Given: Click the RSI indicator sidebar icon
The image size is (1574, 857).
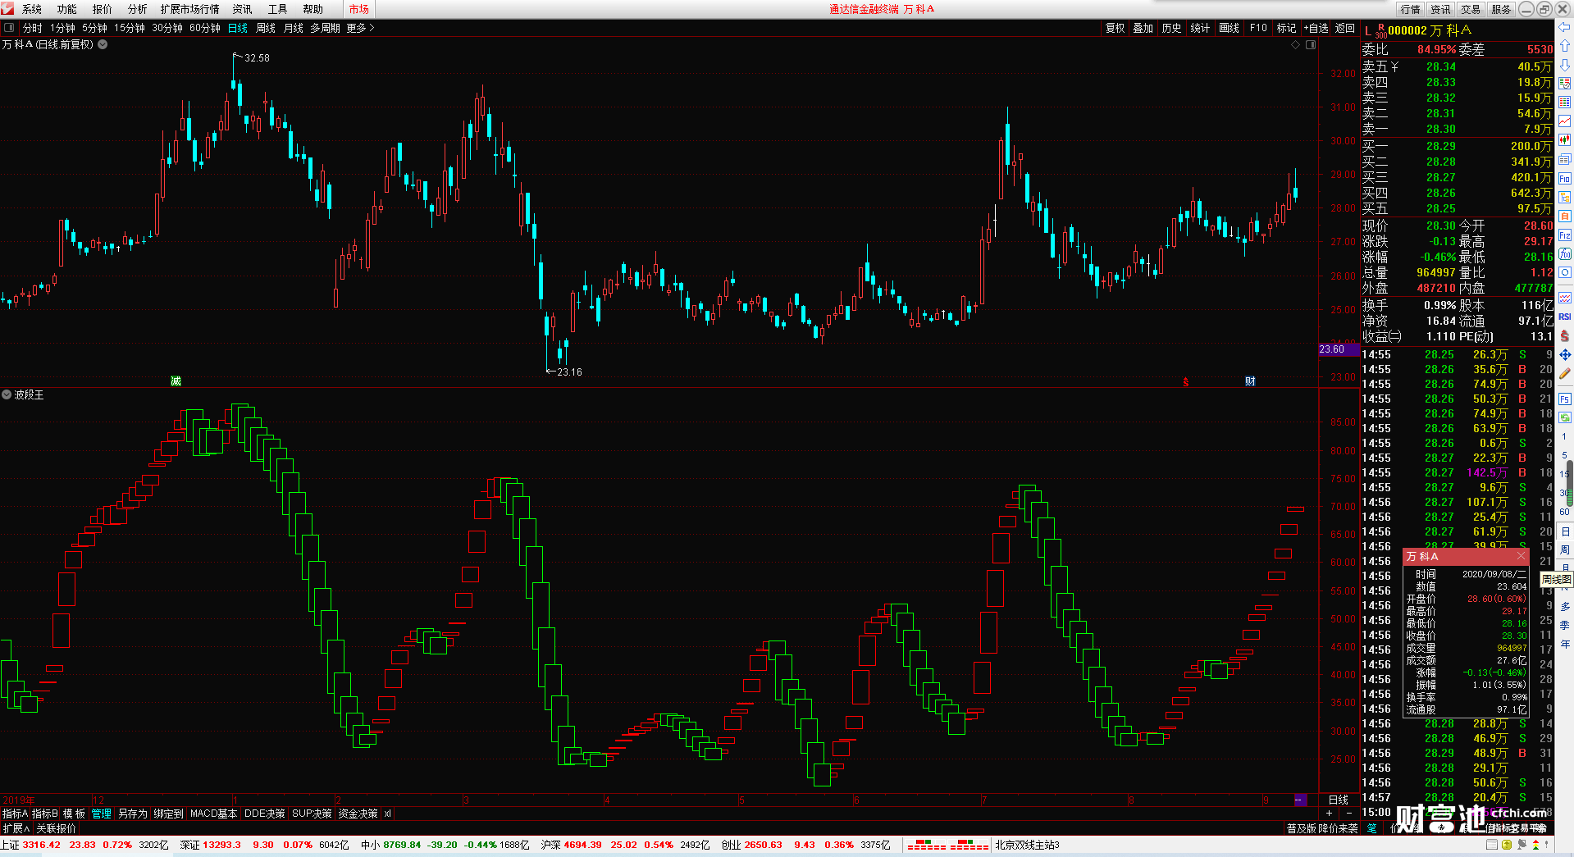Looking at the screenshot, I should pyautogui.click(x=1565, y=317).
